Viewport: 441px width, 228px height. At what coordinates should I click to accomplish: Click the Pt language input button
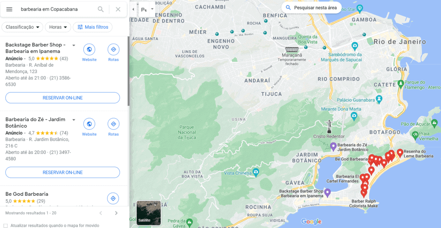(144, 10)
